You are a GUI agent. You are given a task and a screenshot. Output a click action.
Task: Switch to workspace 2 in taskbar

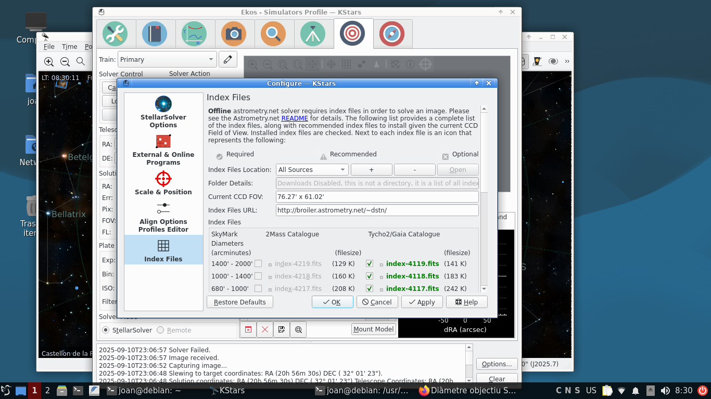47,390
